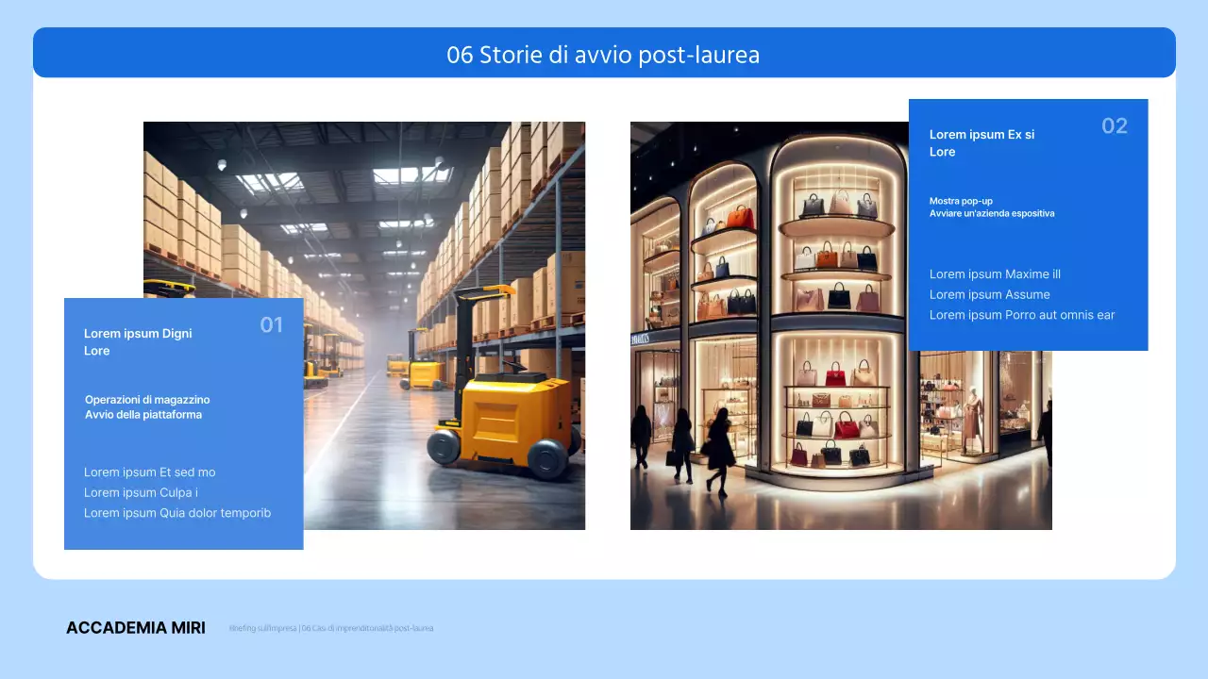Image resolution: width=1208 pixels, height=679 pixels.
Task: Select the 'Lorem ipsum Et sed mo' line
Action: [150, 472]
